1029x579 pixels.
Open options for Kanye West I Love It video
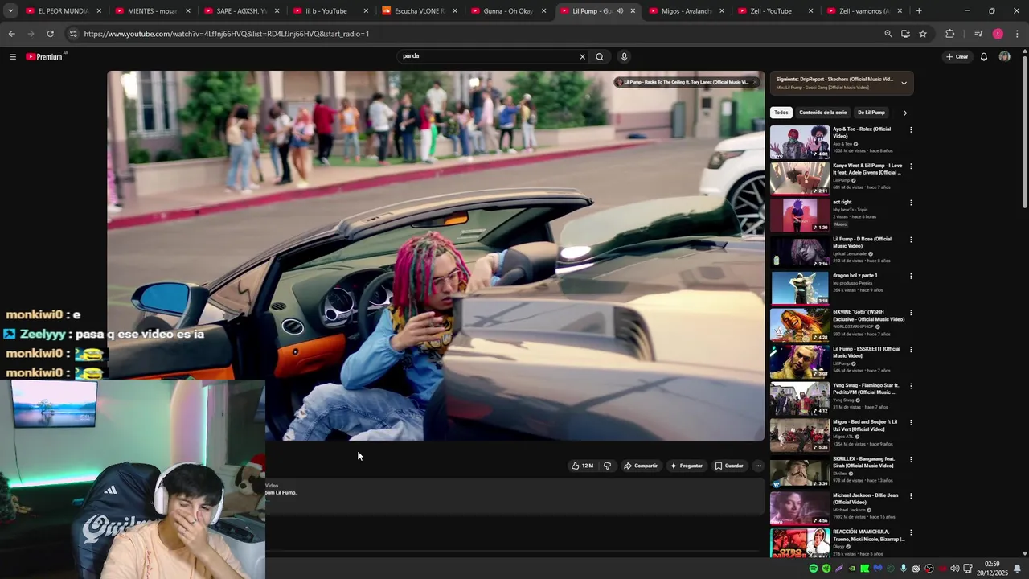(x=911, y=166)
